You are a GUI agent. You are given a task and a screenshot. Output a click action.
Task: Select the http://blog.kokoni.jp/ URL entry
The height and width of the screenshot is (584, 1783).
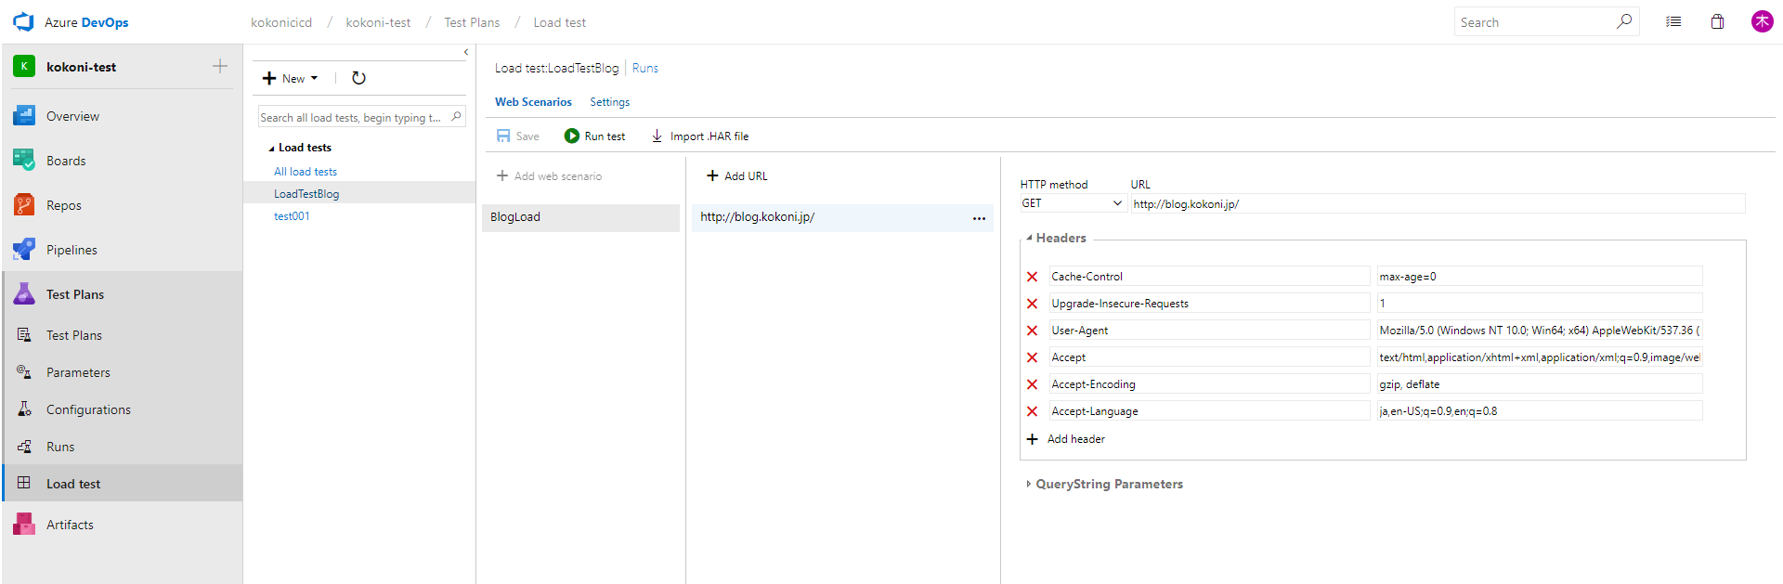tap(757, 216)
